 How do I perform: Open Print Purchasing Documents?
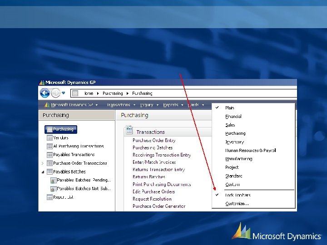162,184
